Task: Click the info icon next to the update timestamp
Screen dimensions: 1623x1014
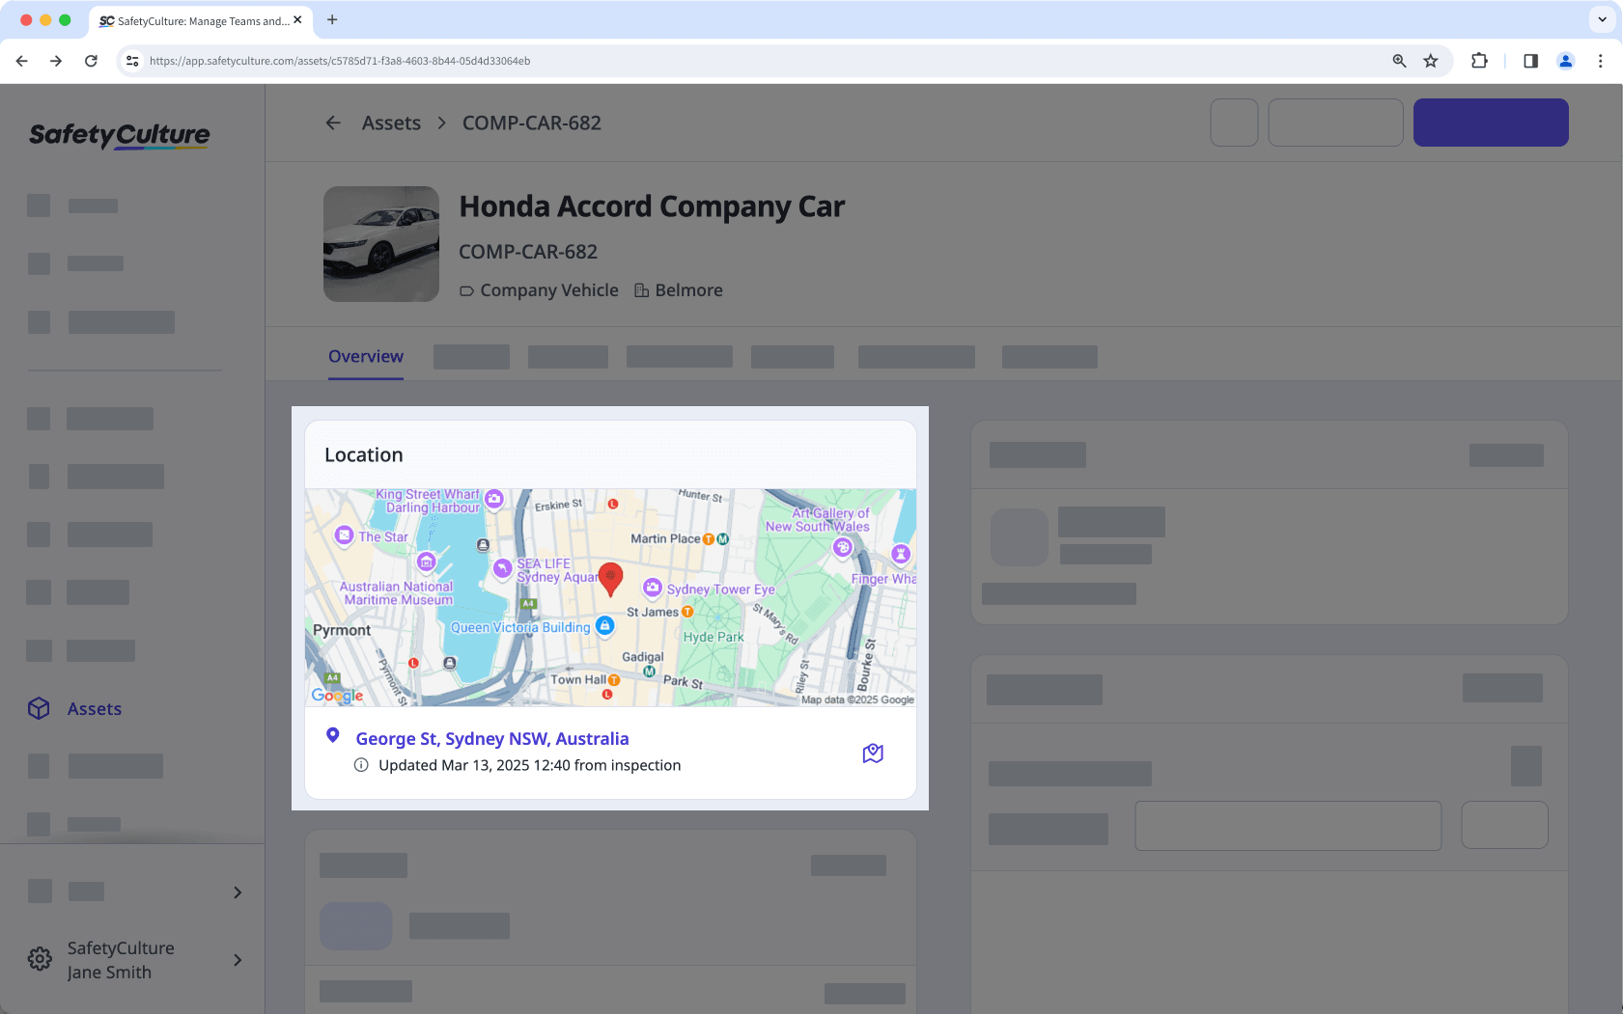Action: pyautogui.click(x=360, y=764)
